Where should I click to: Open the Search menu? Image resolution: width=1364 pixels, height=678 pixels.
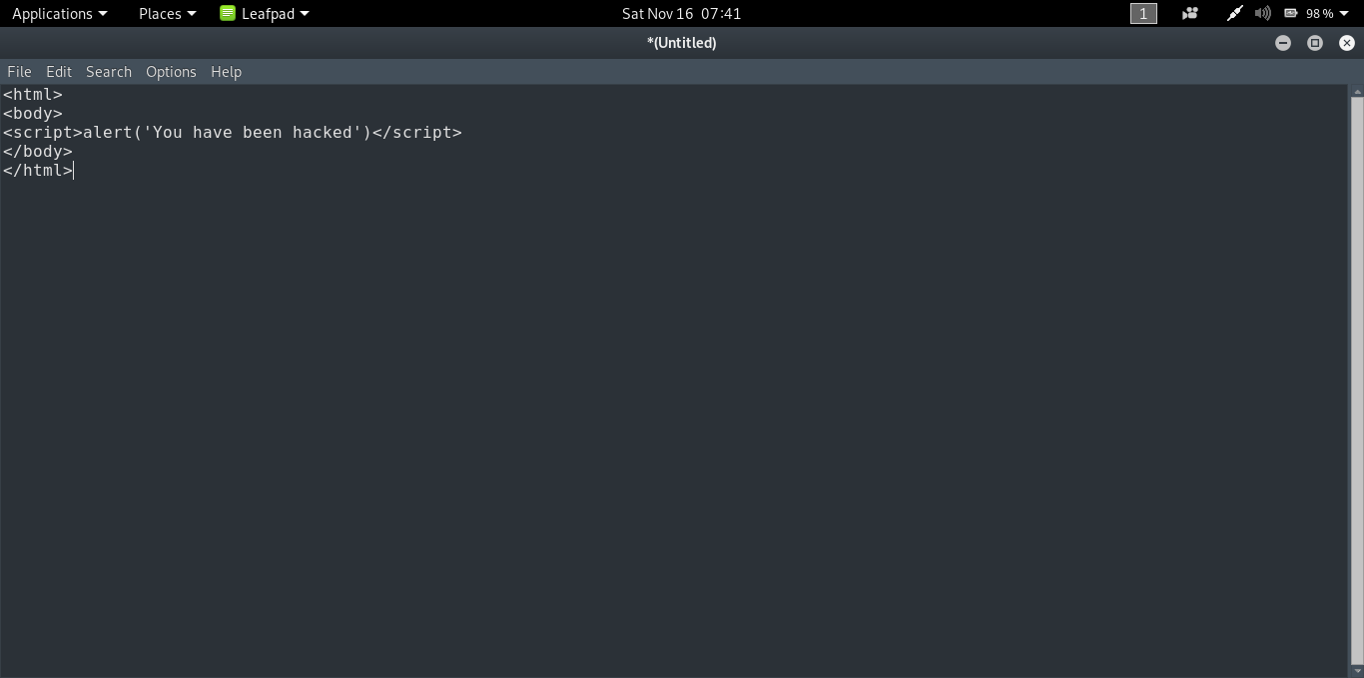coord(109,72)
